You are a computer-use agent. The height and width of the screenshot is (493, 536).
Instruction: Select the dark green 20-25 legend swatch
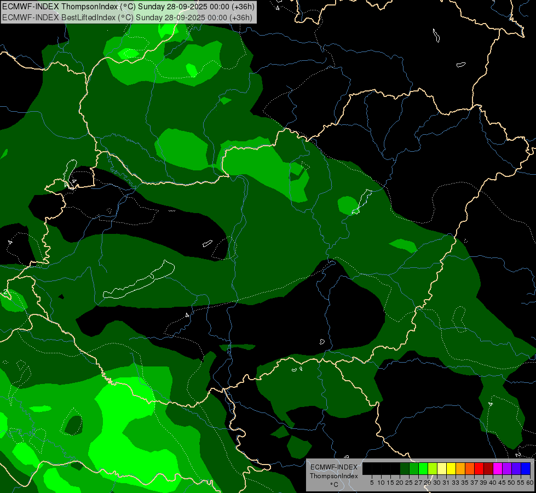point(405,468)
